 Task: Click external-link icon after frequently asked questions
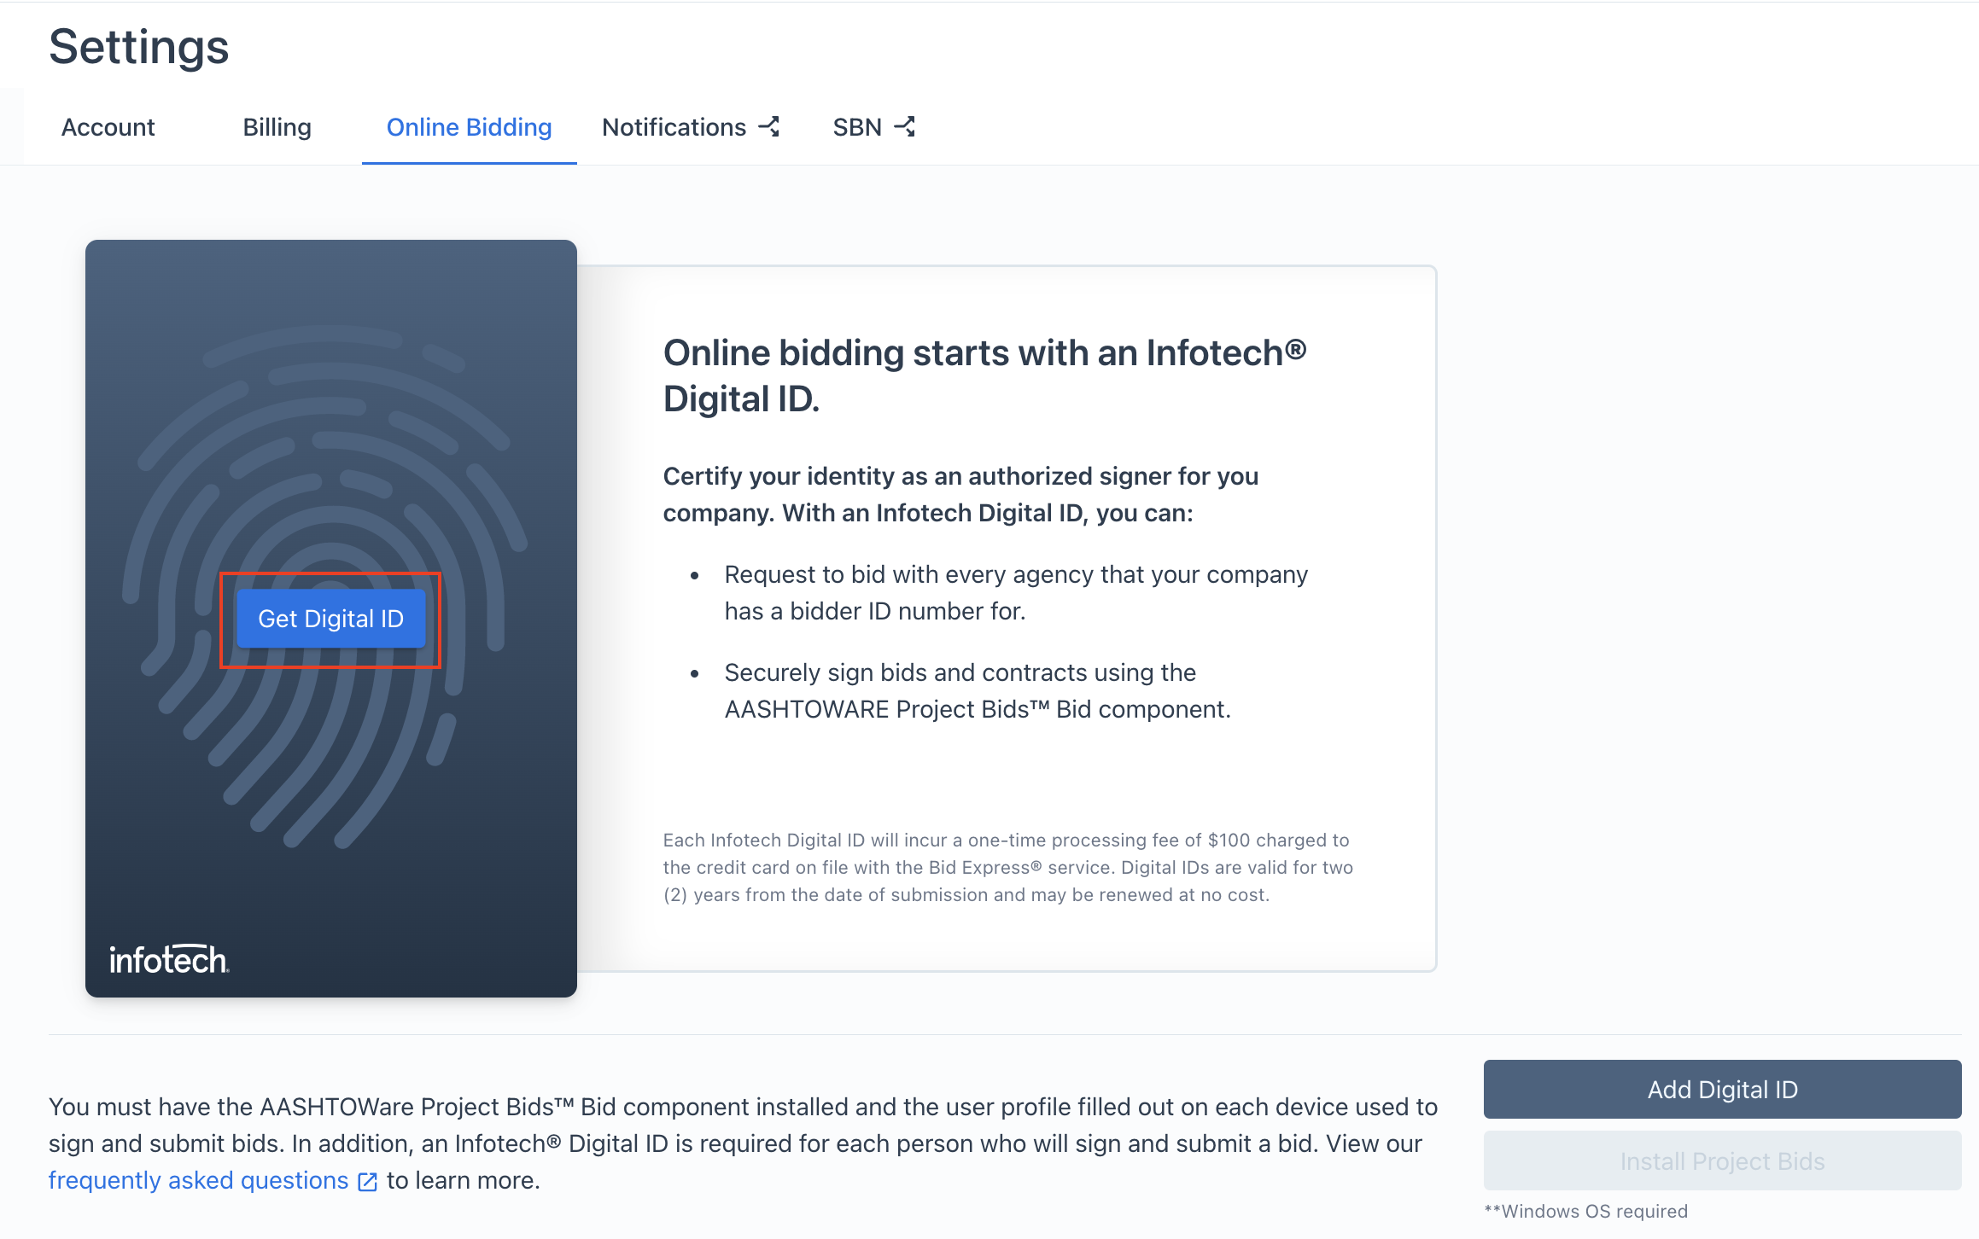(x=368, y=1181)
